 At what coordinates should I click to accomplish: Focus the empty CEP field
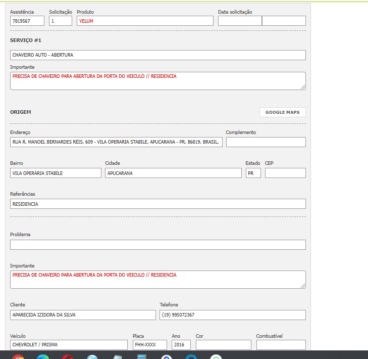[285, 173]
